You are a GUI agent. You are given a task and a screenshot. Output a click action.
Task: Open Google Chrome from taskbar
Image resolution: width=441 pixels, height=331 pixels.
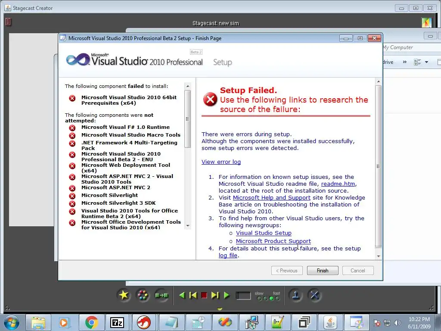pyautogui.click(x=91, y=323)
